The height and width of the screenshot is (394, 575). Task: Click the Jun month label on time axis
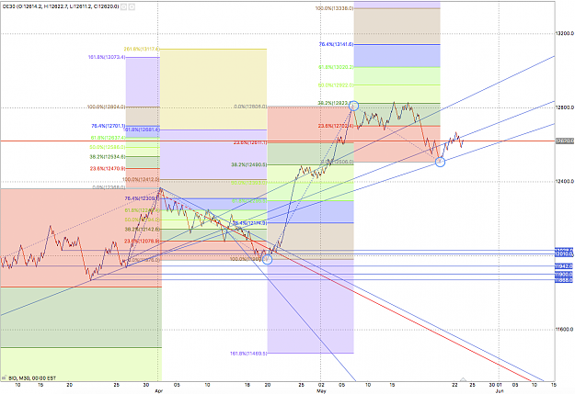point(499,391)
